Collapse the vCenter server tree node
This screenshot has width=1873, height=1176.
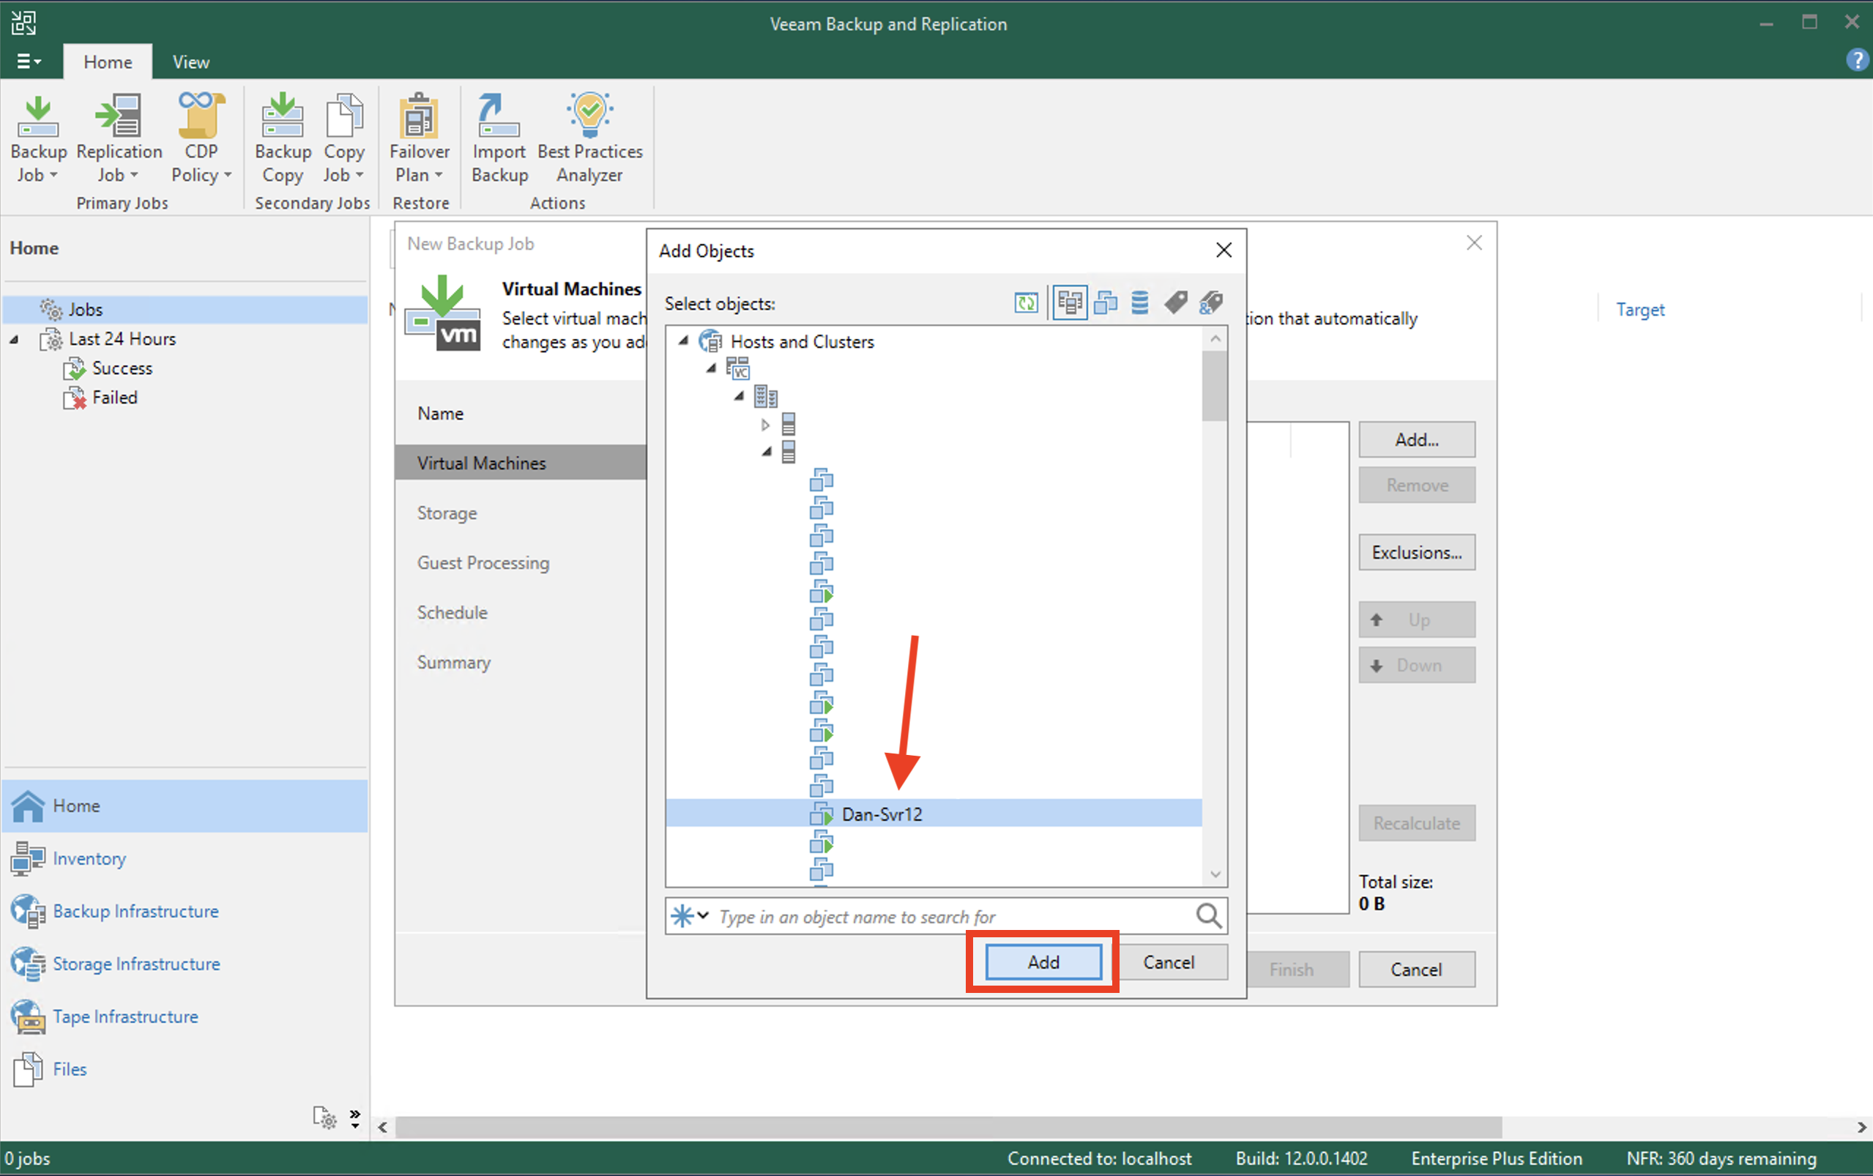tap(712, 368)
